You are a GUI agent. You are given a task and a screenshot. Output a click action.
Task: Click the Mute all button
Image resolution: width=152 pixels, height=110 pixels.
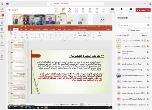pyautogui.click(x=144, y=35)
